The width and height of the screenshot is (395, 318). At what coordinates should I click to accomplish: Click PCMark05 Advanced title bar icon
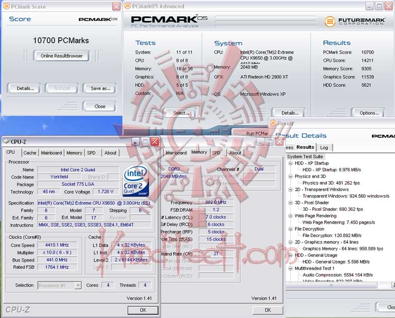128,6
